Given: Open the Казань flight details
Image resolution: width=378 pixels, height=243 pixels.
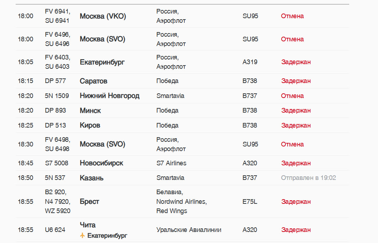Looking at the screenshot, I should click(92, 178).
